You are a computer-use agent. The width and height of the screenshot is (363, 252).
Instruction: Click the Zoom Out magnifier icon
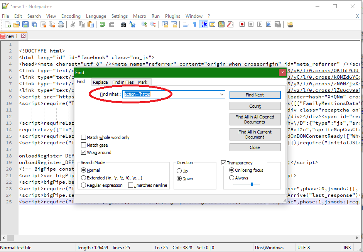point(153,24)
